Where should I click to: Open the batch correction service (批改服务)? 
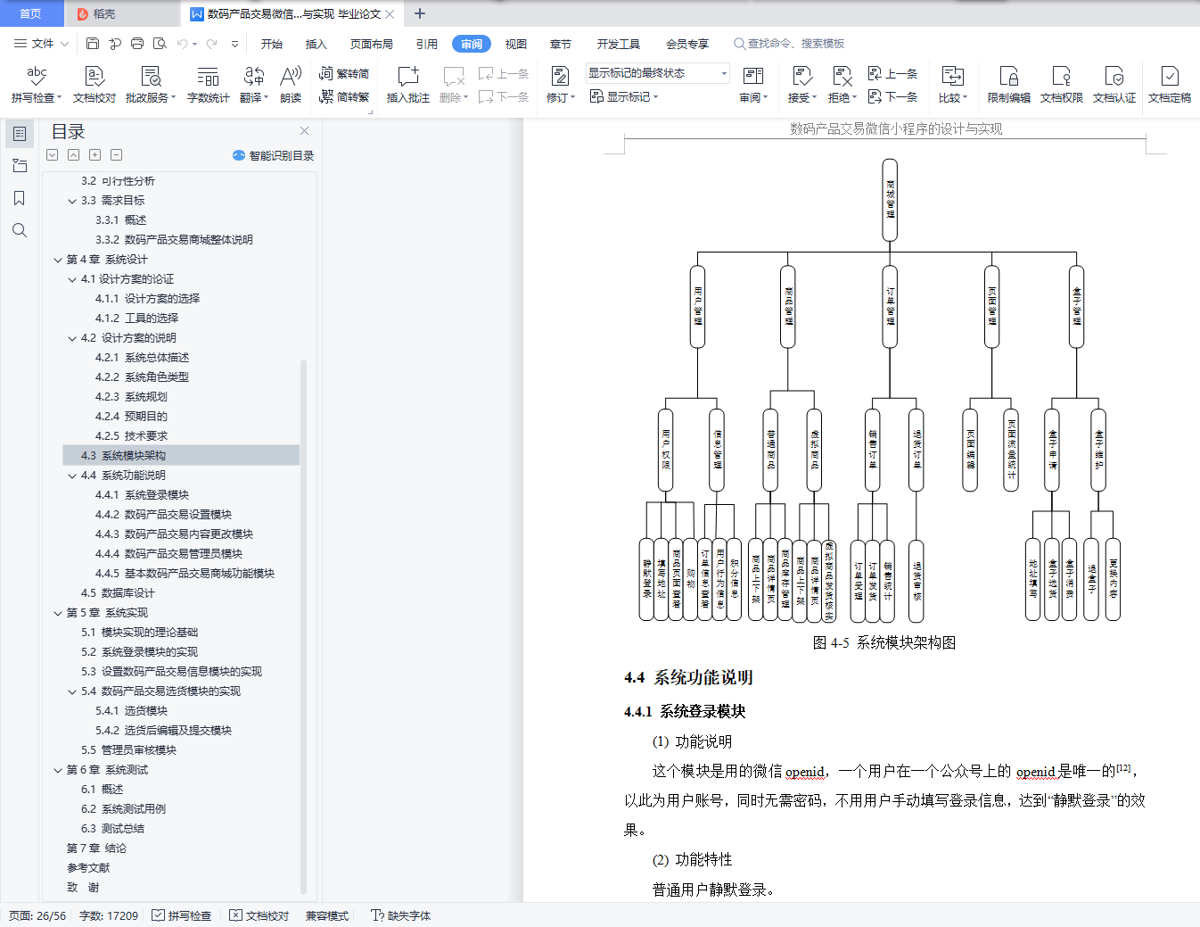[151, 85]
